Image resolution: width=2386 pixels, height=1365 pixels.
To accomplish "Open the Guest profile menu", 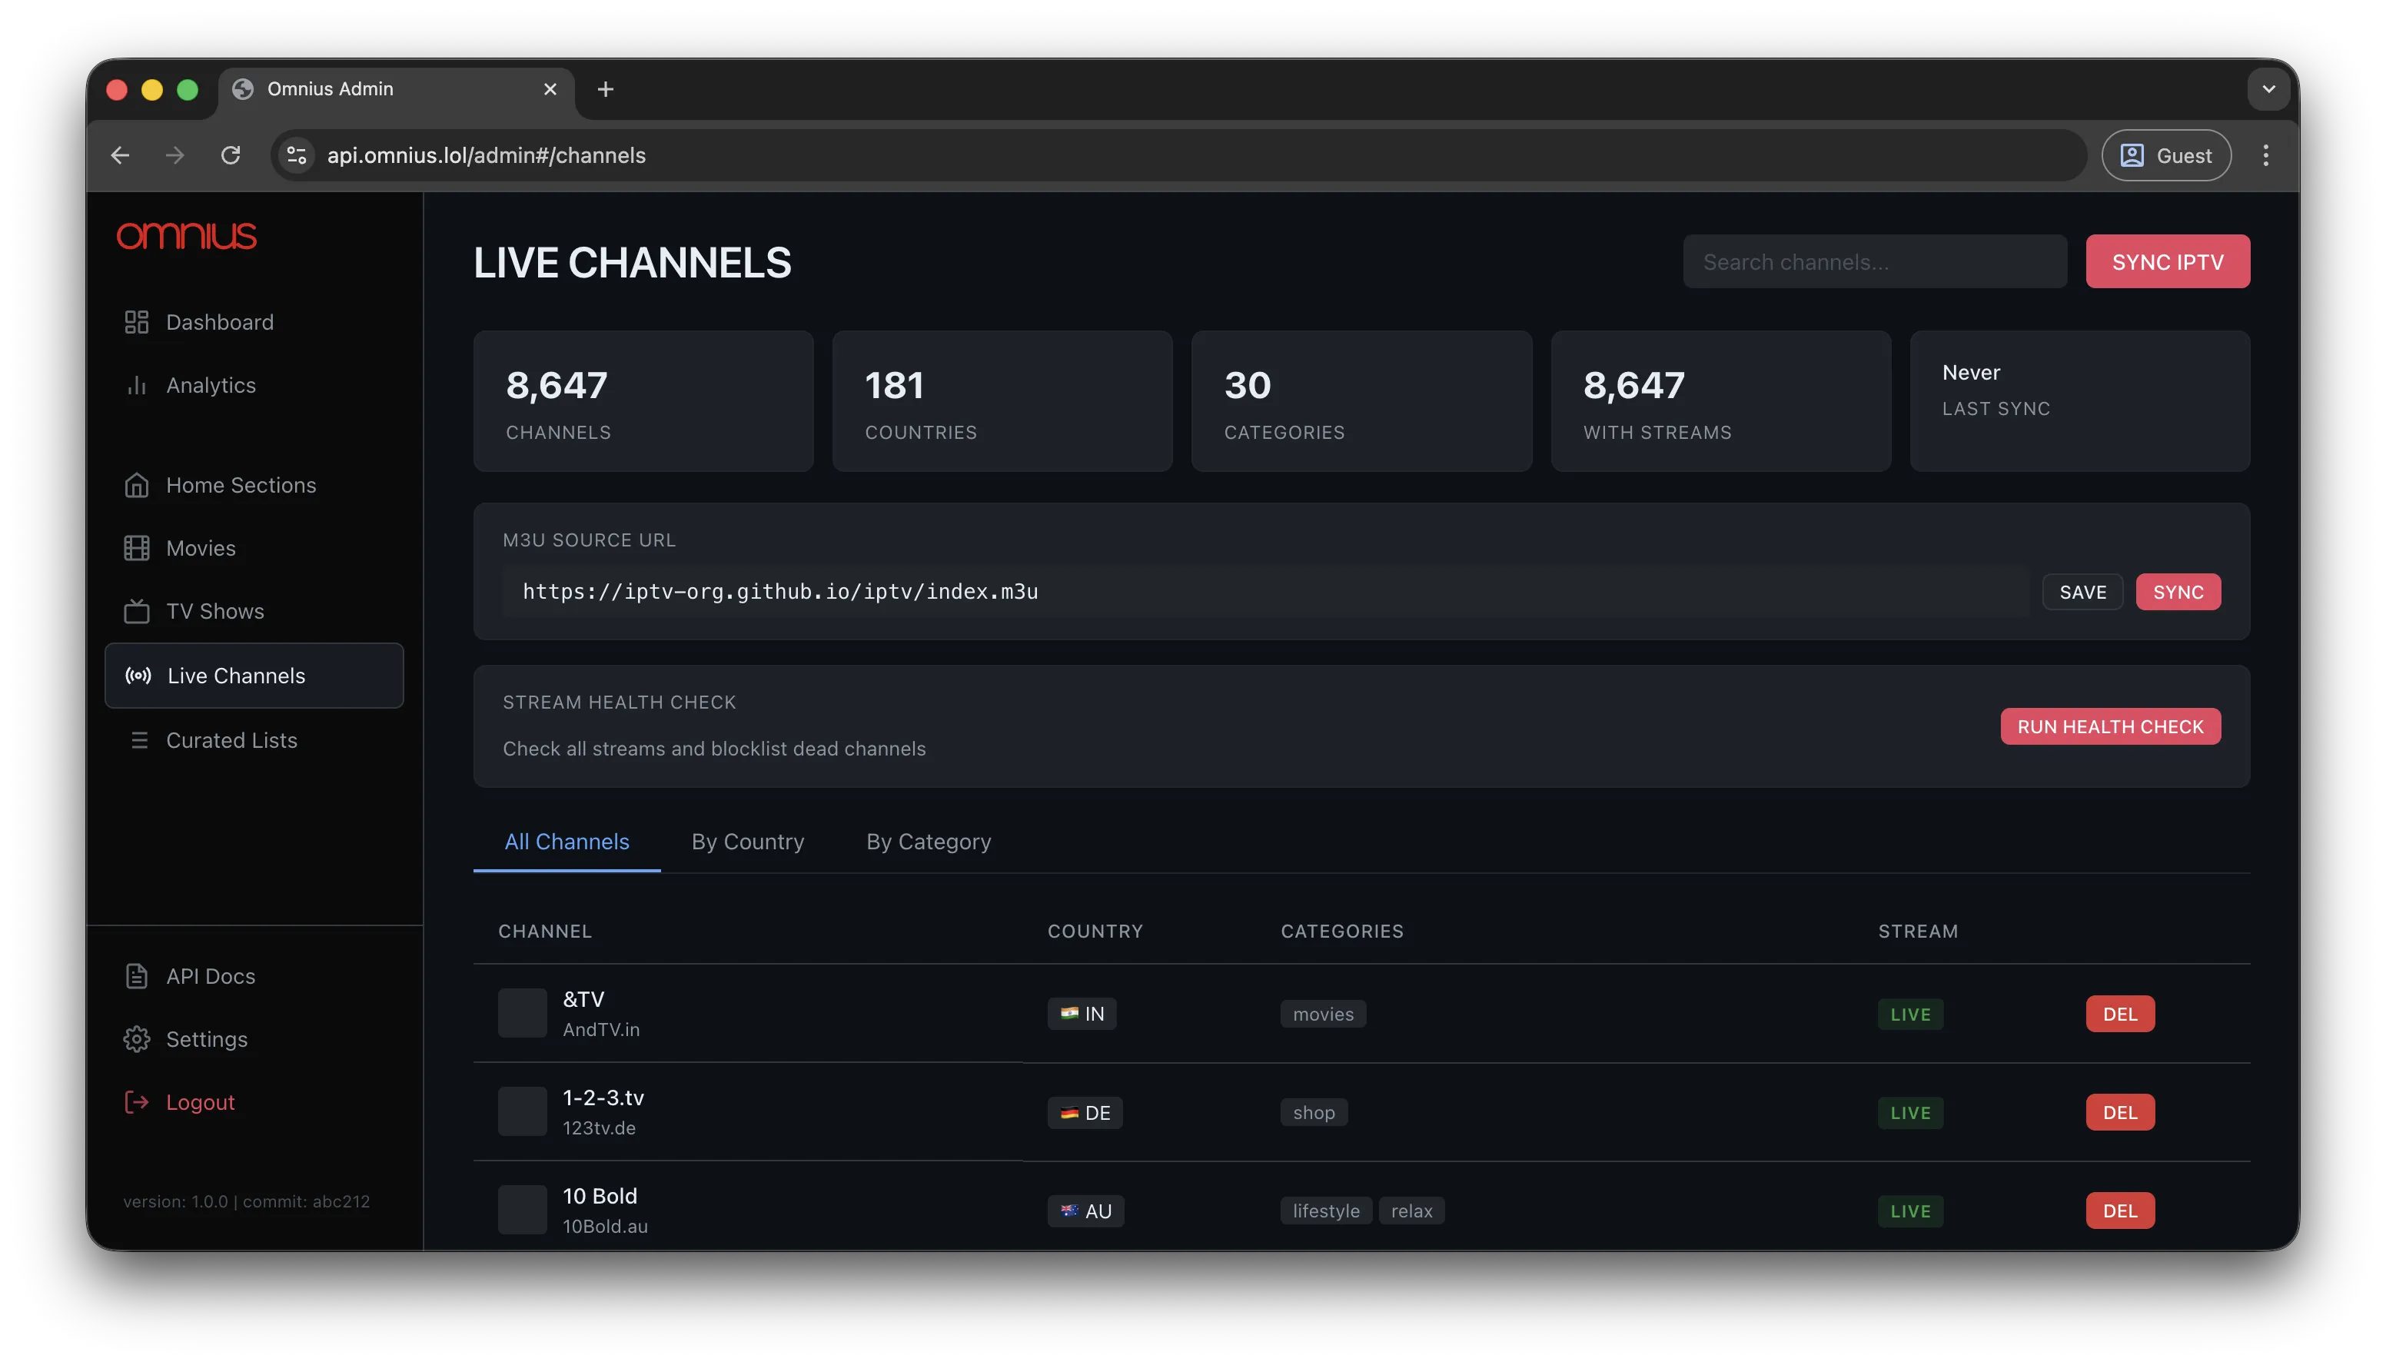I will [2165, 154].
